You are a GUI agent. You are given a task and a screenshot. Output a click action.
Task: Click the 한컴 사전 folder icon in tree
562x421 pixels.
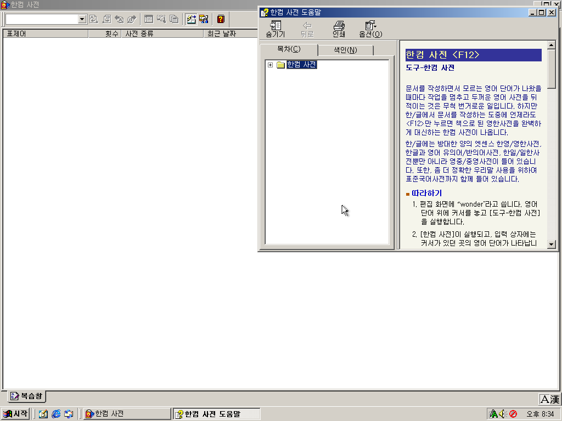click(280, 65)
